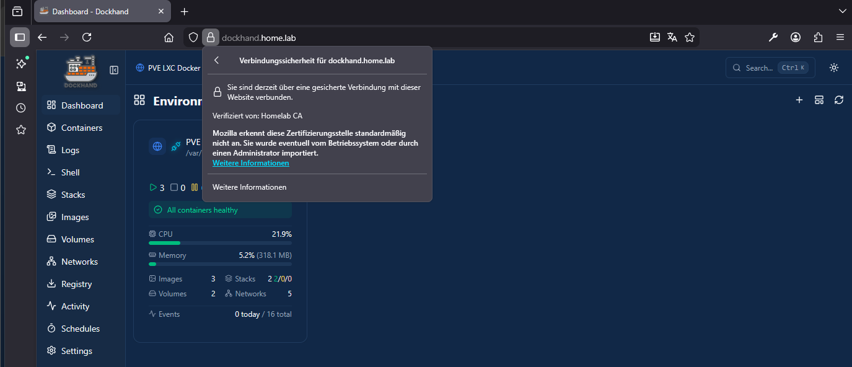Select Stacks from the Dockhand sidebar
This screenshot has height=367, width=852.
72,194
